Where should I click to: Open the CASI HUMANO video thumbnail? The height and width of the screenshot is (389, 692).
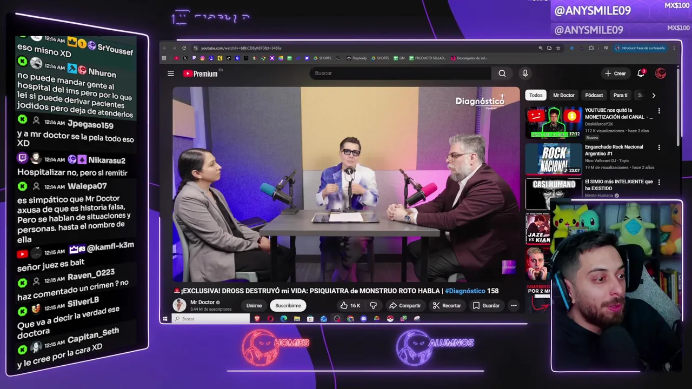tap(554, 194)
